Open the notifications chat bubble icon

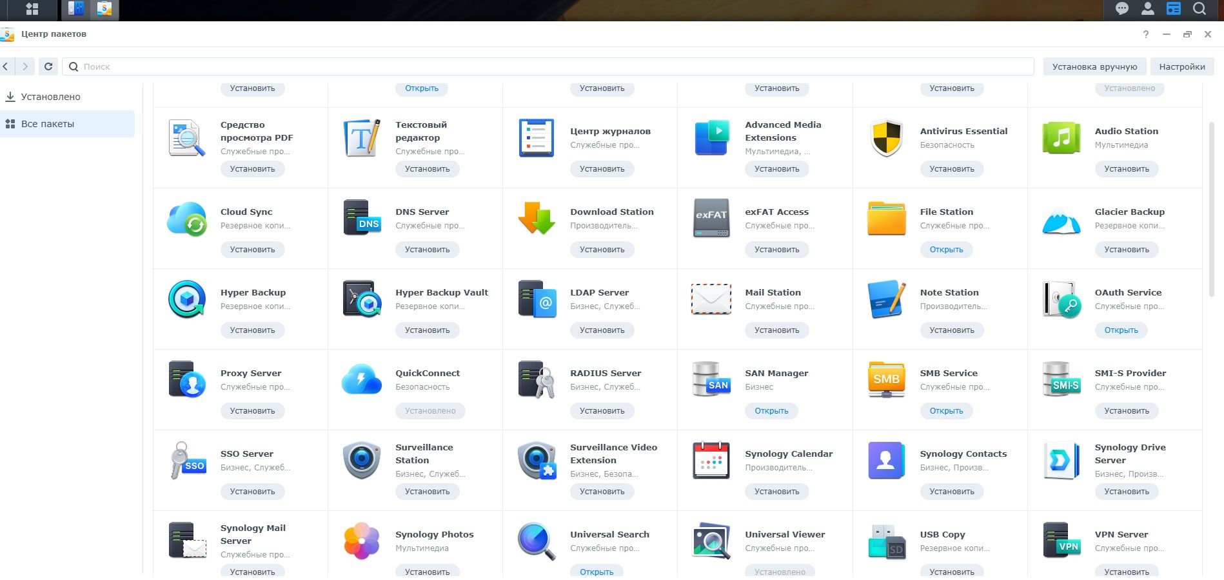click(1122, 8)
